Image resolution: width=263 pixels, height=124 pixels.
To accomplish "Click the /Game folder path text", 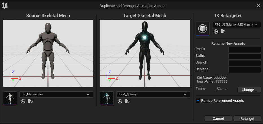I will tap(222, 89).
